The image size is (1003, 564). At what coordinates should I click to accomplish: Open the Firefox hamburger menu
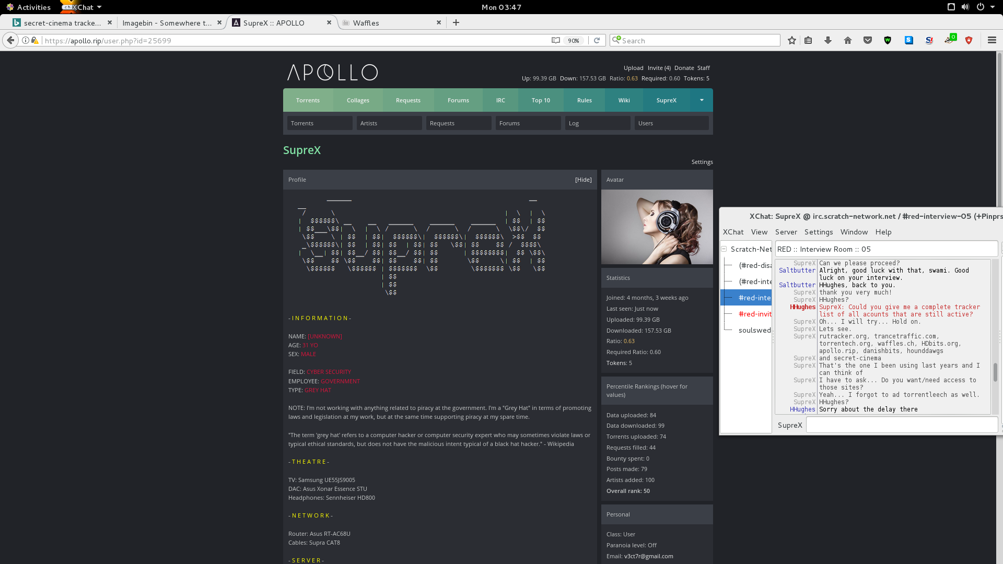coord(992,40)
